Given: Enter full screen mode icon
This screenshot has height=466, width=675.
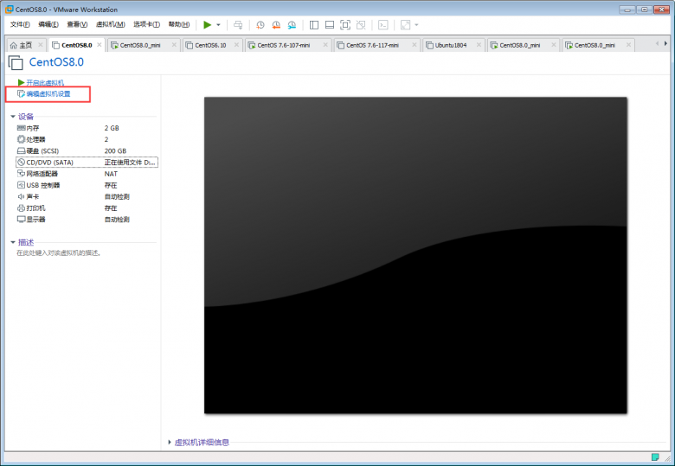Looking at the screenshot, I should point(345,25).
